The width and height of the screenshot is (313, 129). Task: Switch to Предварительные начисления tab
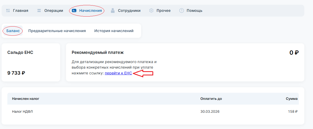tap(57, 31)
